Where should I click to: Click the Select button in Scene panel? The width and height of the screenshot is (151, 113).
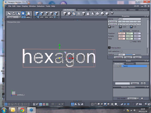[x=135, y=84]
